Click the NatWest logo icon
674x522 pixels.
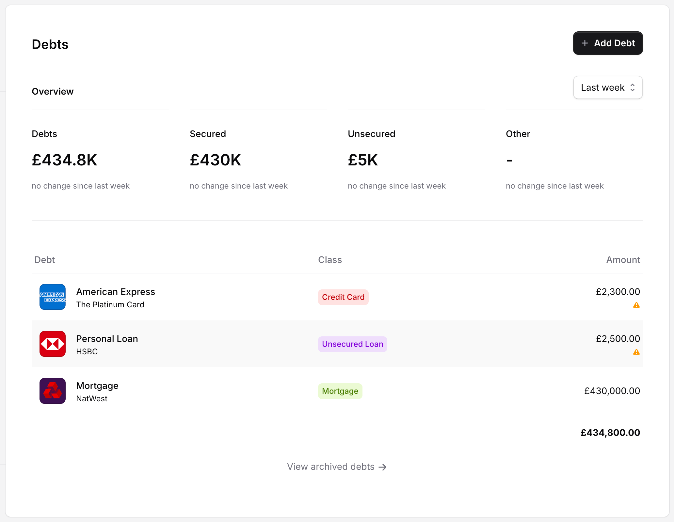point(53,391)
